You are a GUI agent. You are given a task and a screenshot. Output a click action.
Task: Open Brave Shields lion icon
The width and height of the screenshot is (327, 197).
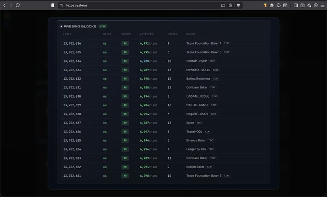[x=239, y=5]
